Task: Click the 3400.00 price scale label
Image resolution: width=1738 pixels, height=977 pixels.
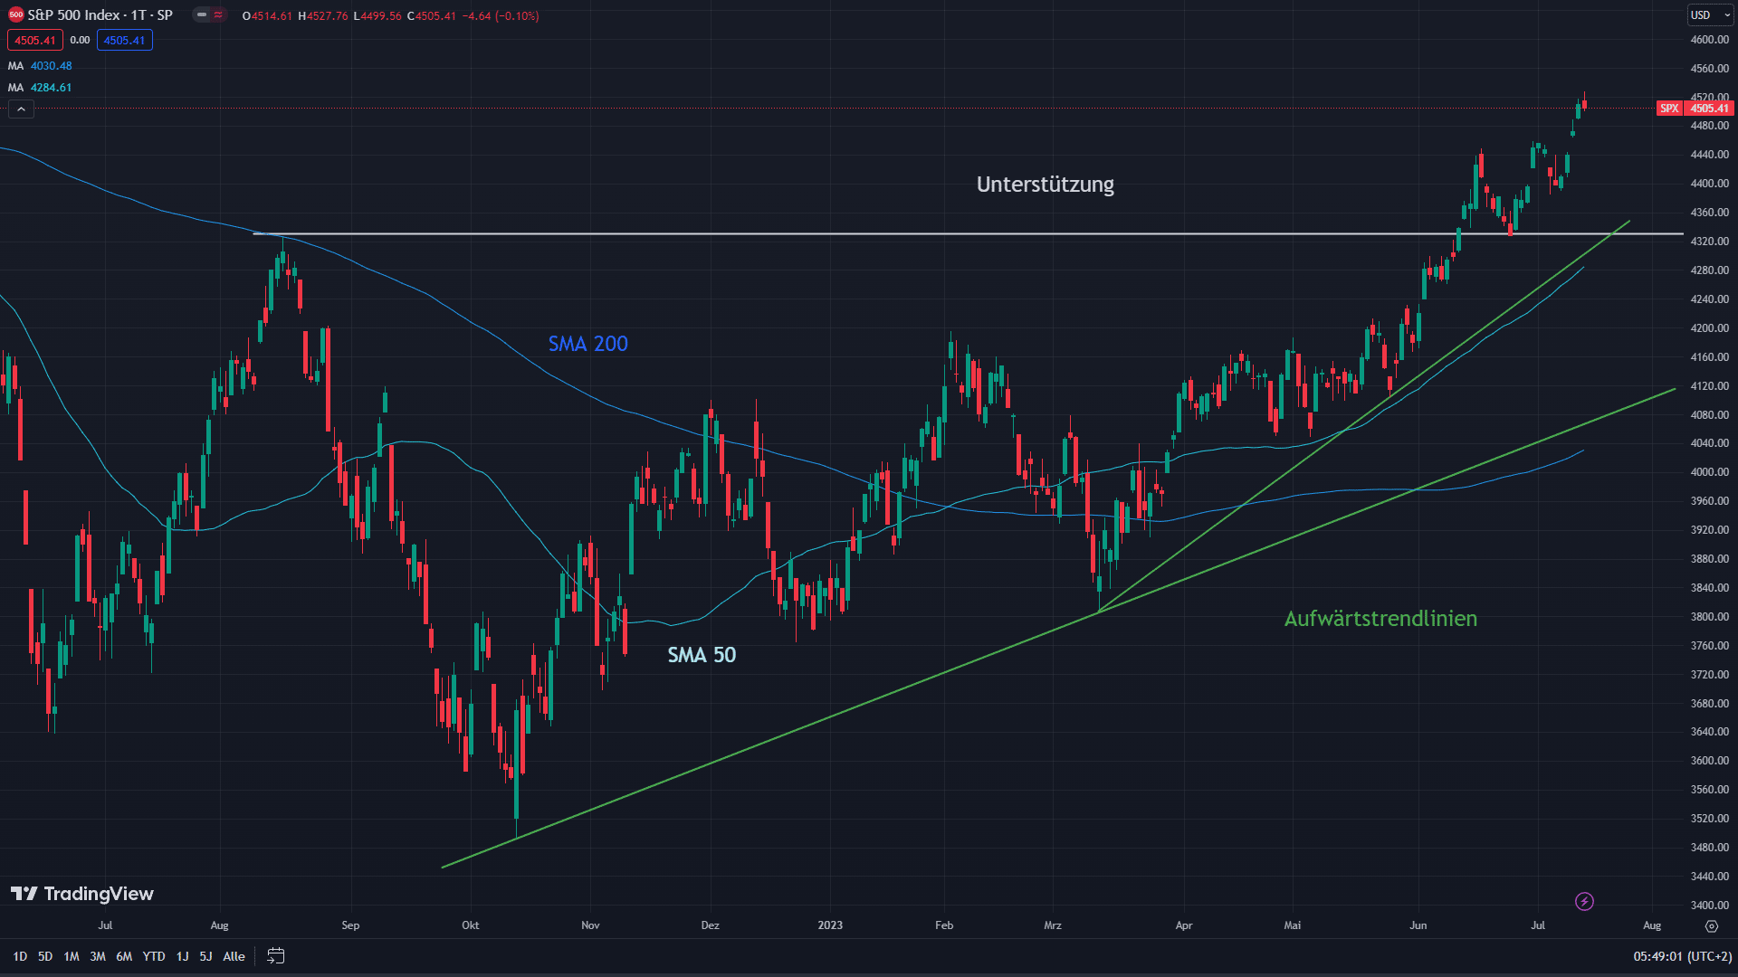Action: point(1710,906)
